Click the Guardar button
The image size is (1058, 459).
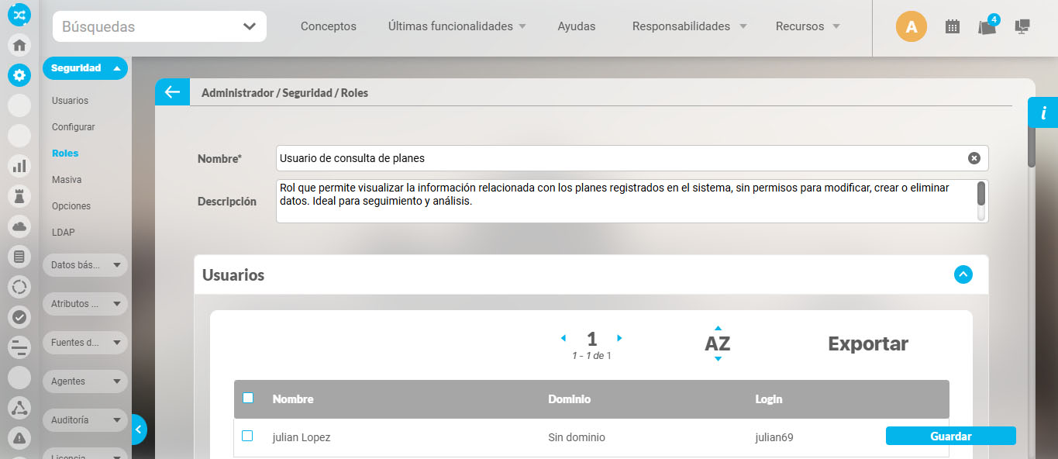(x=950, y=437)
